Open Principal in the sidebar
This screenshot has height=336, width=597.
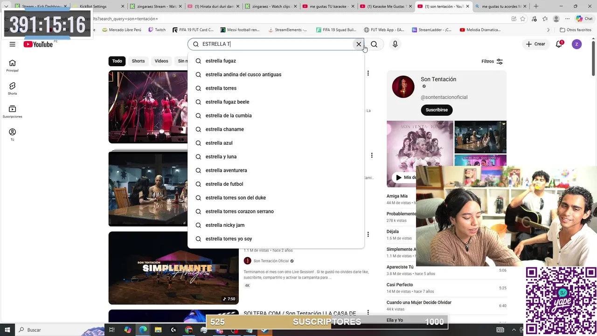click(13, 66)
